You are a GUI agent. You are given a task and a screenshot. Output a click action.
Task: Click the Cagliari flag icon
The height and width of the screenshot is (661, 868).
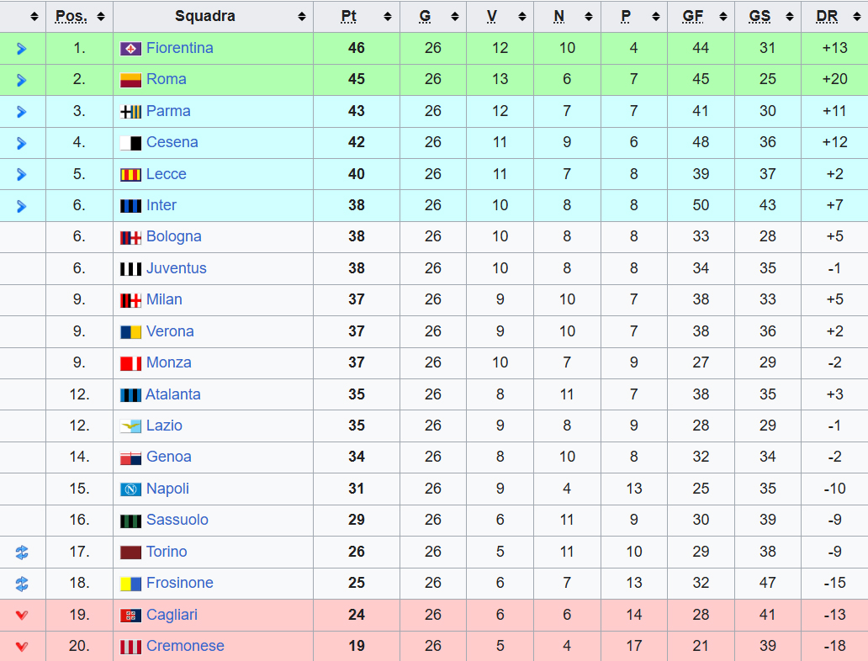coord(130,616)
